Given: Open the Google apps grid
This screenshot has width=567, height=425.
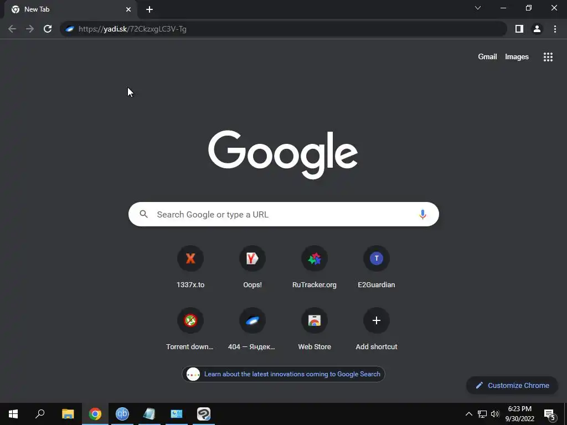Looking at the screenshot, I should click(x=548, y=57).
